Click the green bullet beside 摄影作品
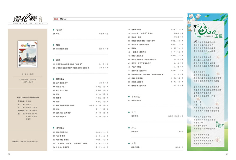 [54, 79]
